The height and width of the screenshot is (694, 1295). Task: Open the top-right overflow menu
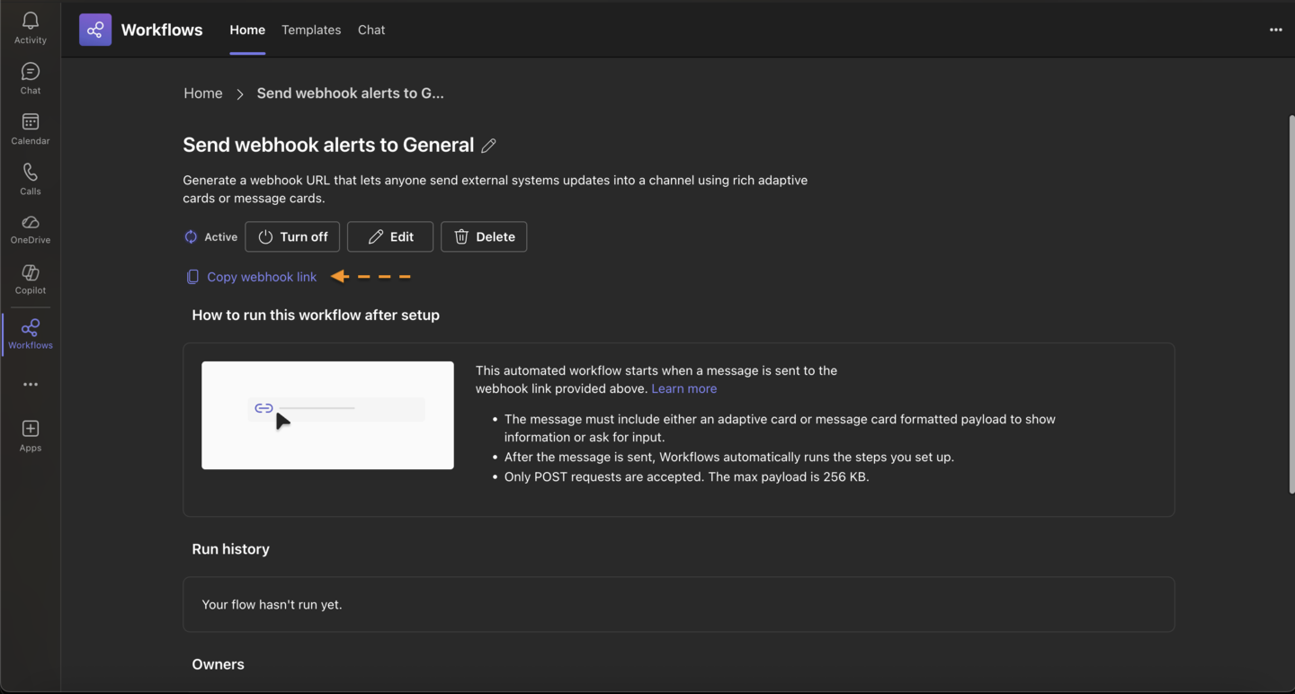coord(1275,30)
